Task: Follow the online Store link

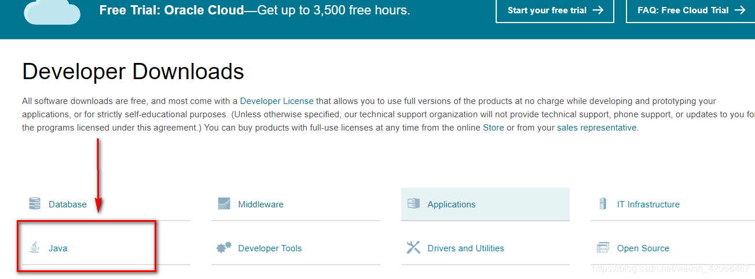Action: (493, 128)
